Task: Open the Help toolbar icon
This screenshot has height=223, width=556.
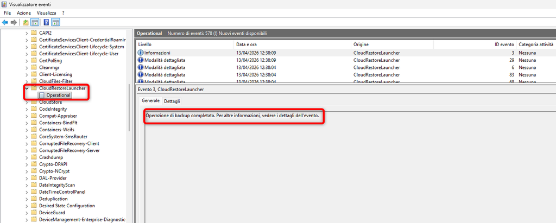Action: click(x=46, y=22)
